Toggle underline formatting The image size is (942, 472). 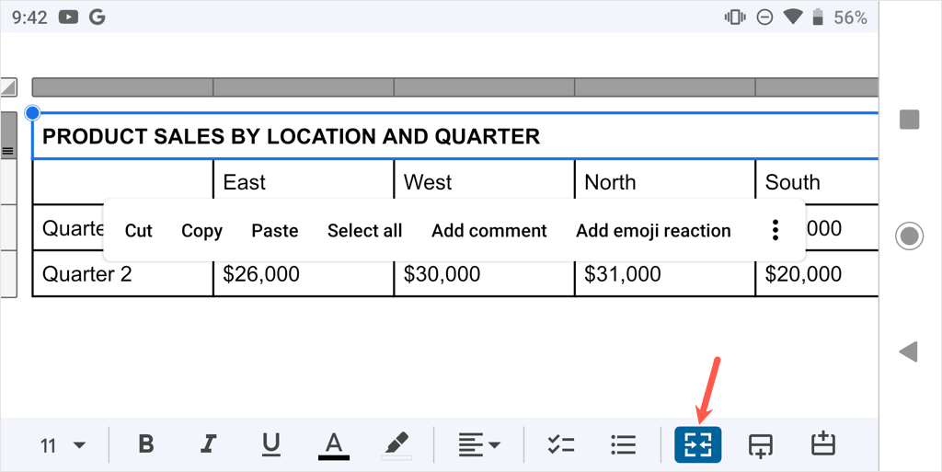pyautogui.click(x=270, y=444)
